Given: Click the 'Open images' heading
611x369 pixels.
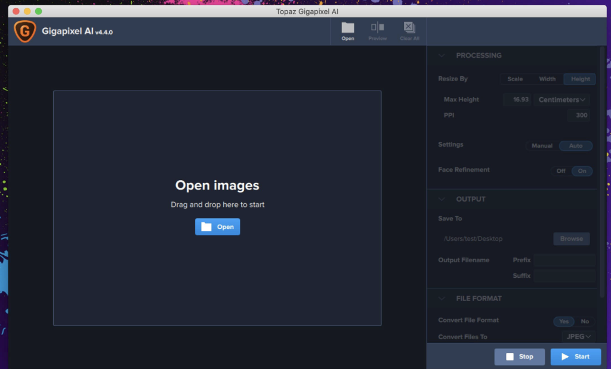Looking at the screenshot, I should [217, 185].
